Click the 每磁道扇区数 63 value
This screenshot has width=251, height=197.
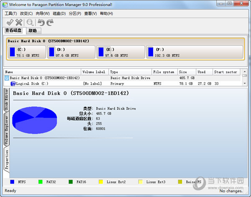(x=98, y=119)
